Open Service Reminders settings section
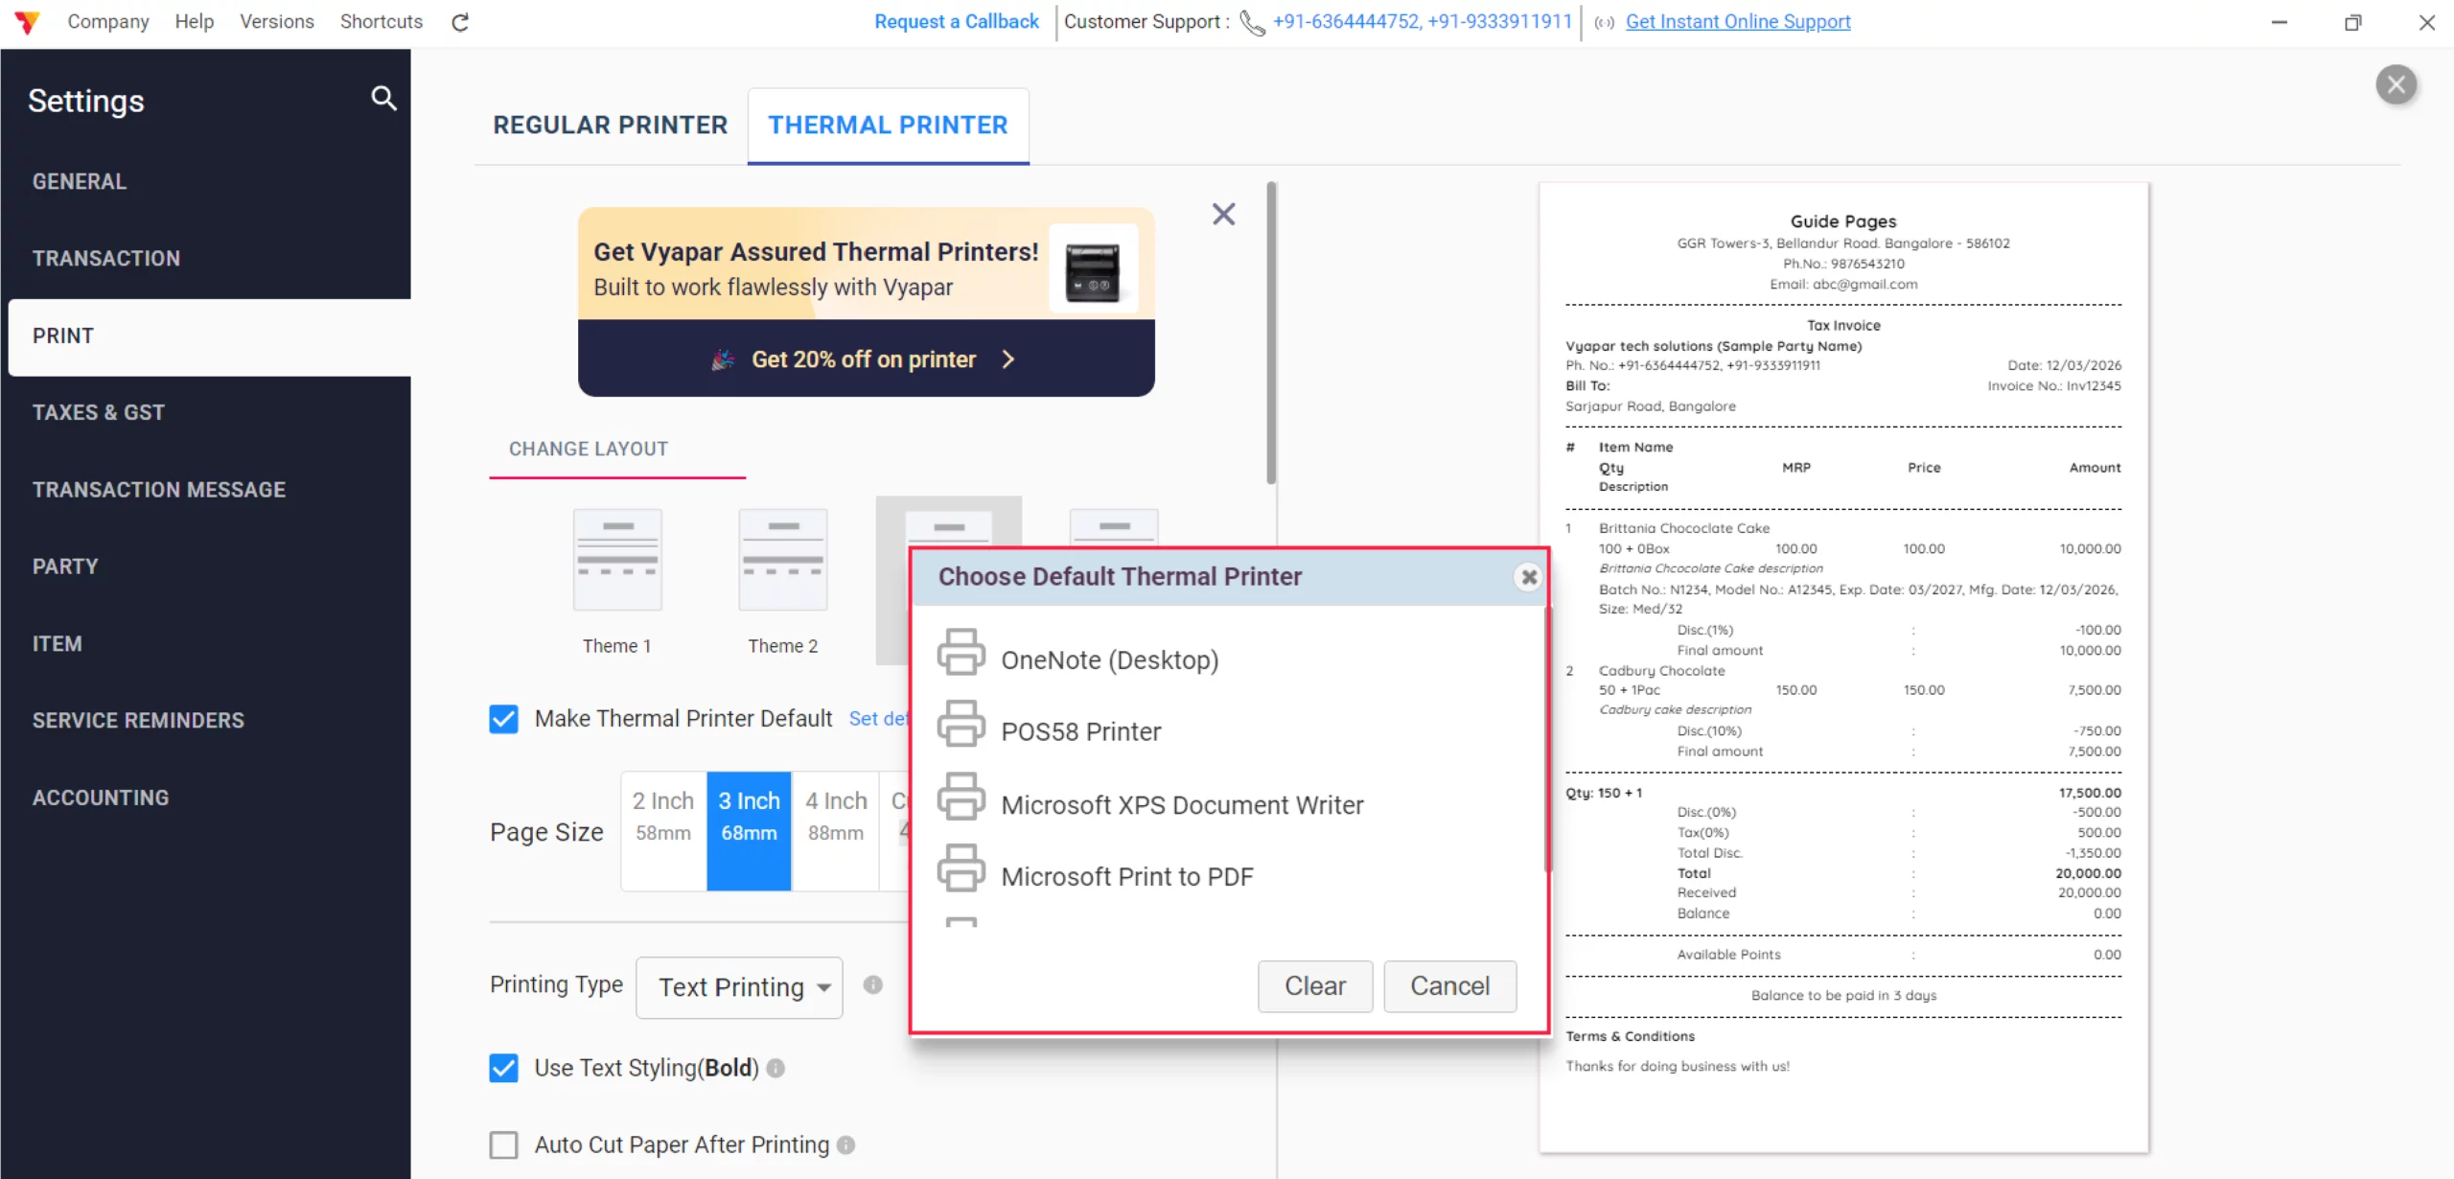This screenshot has height=1179, width=2454. click(205, 720)
